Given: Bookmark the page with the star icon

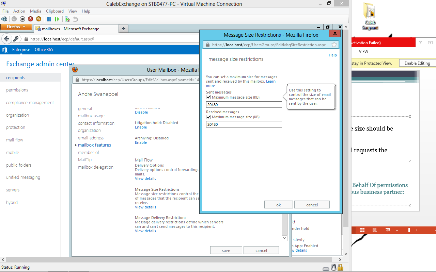Looking at the screenshot, I should (334, 45).
